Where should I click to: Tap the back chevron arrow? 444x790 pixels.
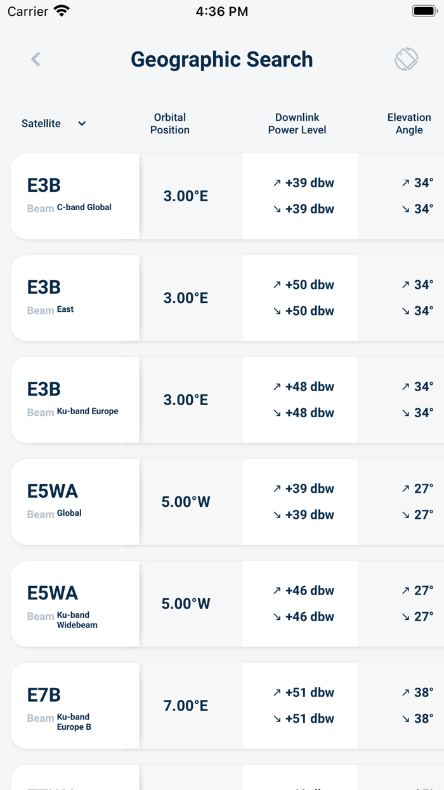point(36,59)
